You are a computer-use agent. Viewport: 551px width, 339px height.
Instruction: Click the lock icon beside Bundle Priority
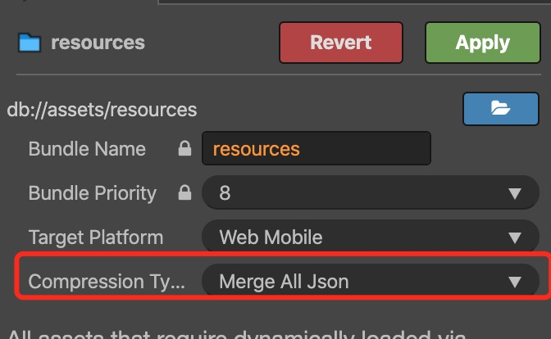pyautogui.click(x=185, y=193)
